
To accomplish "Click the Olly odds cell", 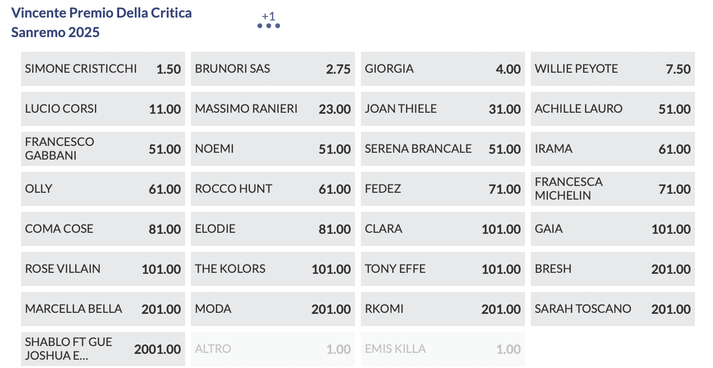I will click(103, 189).
